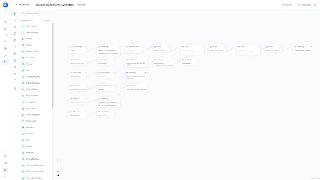Screen dimensions: 320x180
Task: Select the Chat Action node on canvas
Action: 106,62
